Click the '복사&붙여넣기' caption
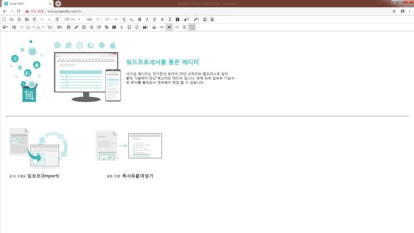 (x=138, y=176)
